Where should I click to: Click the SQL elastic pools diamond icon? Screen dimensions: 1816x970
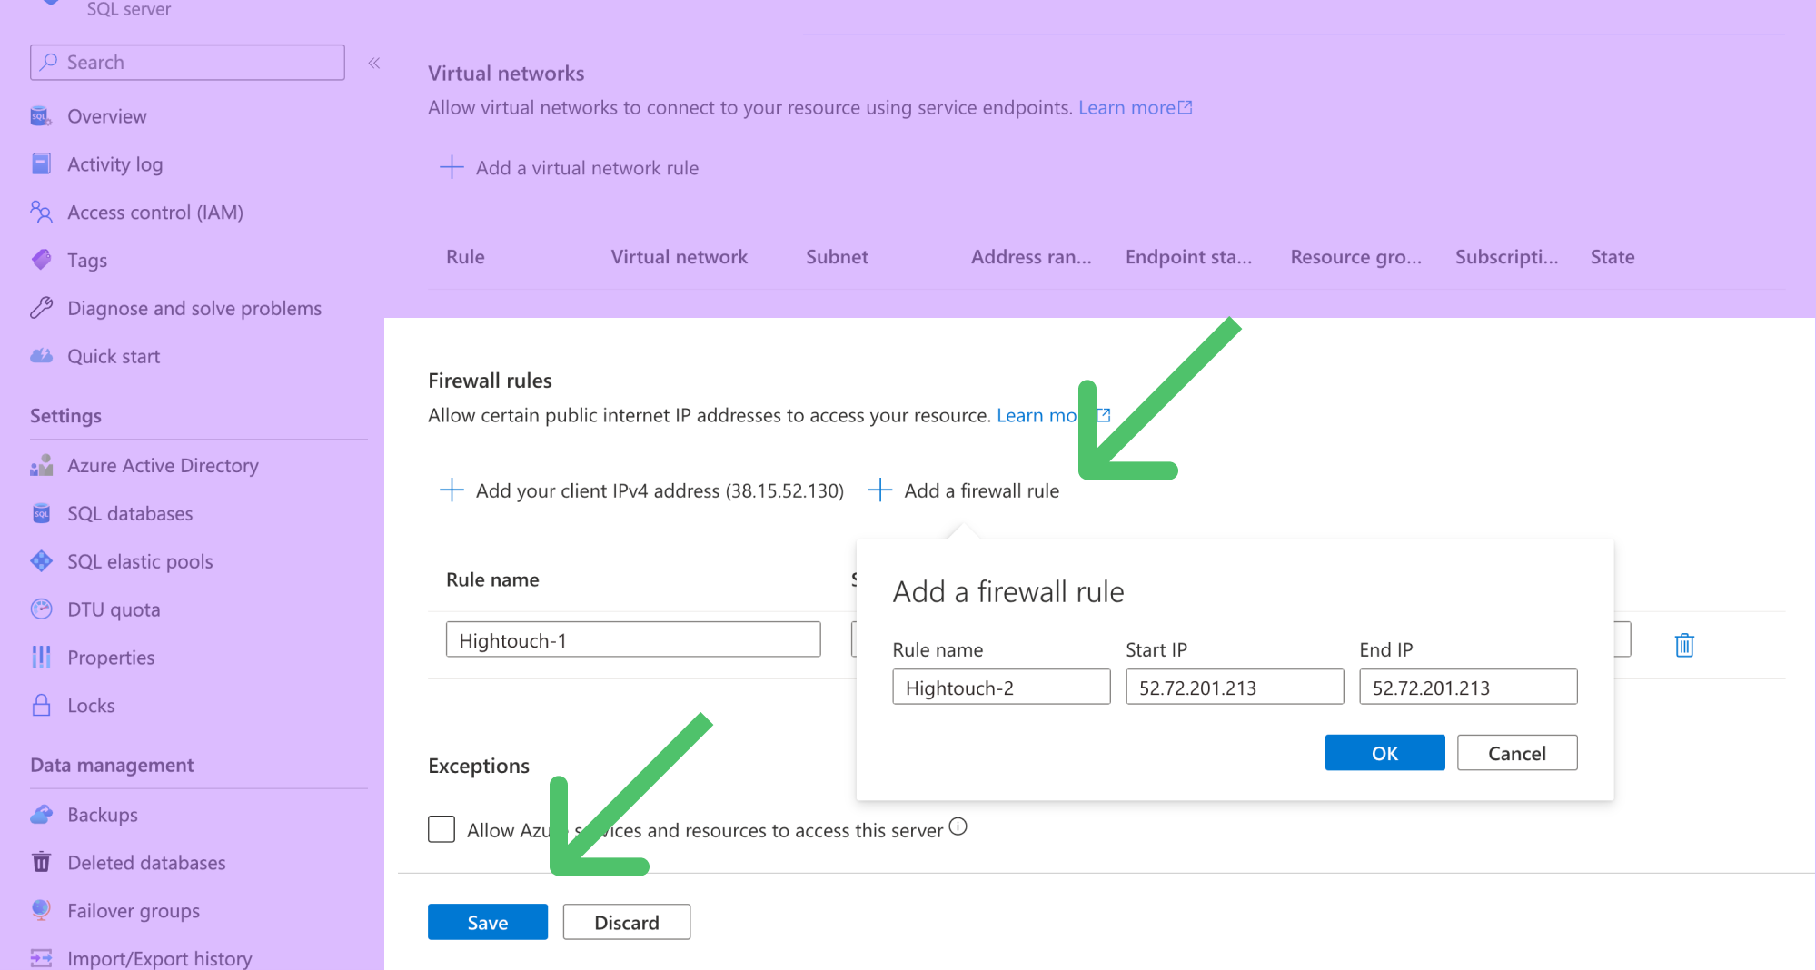point(41,561)
